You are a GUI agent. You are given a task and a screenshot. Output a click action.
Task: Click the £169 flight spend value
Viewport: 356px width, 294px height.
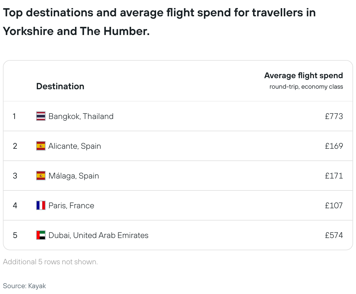click(334, 146)
